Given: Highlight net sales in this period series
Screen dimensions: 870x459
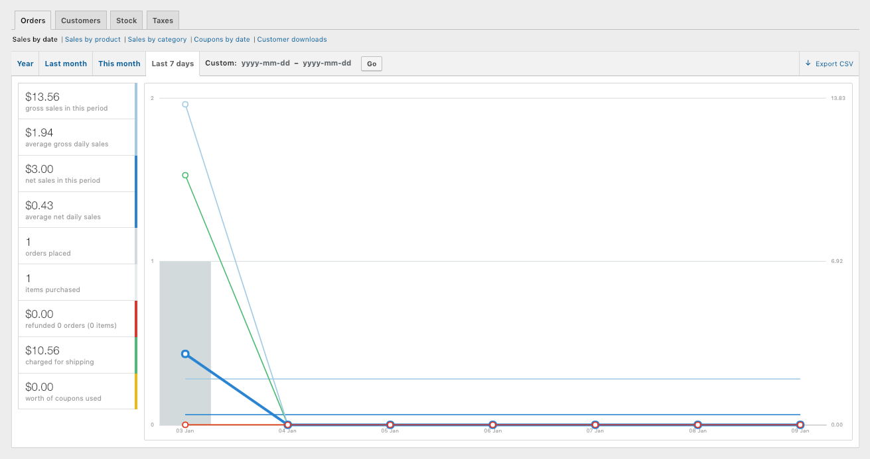Looking at the screenshot, I should tap(77, 174).
